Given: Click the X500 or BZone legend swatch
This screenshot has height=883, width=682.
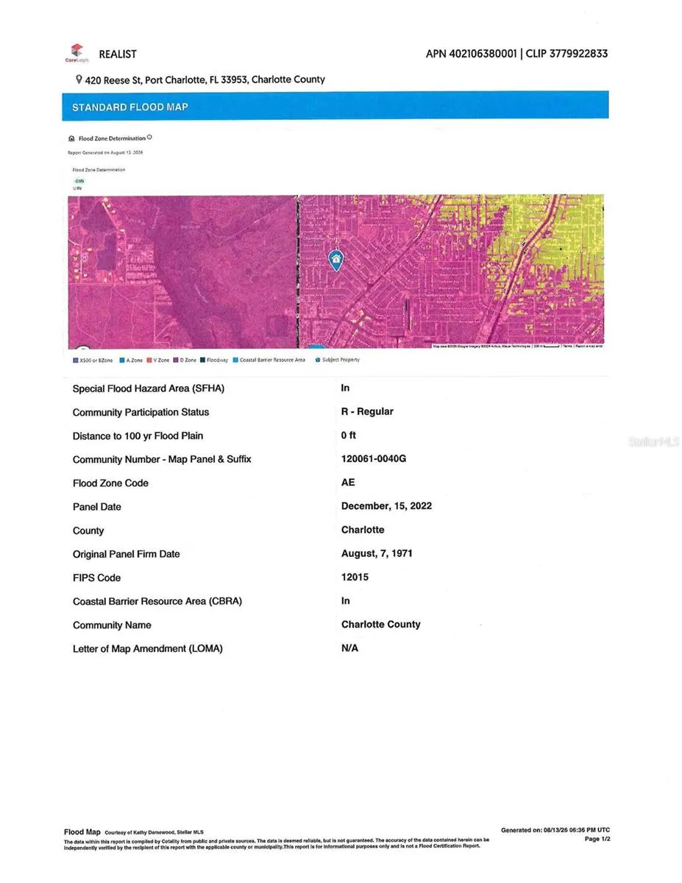Looking at the screenshot, I should [x=75, y=360].
